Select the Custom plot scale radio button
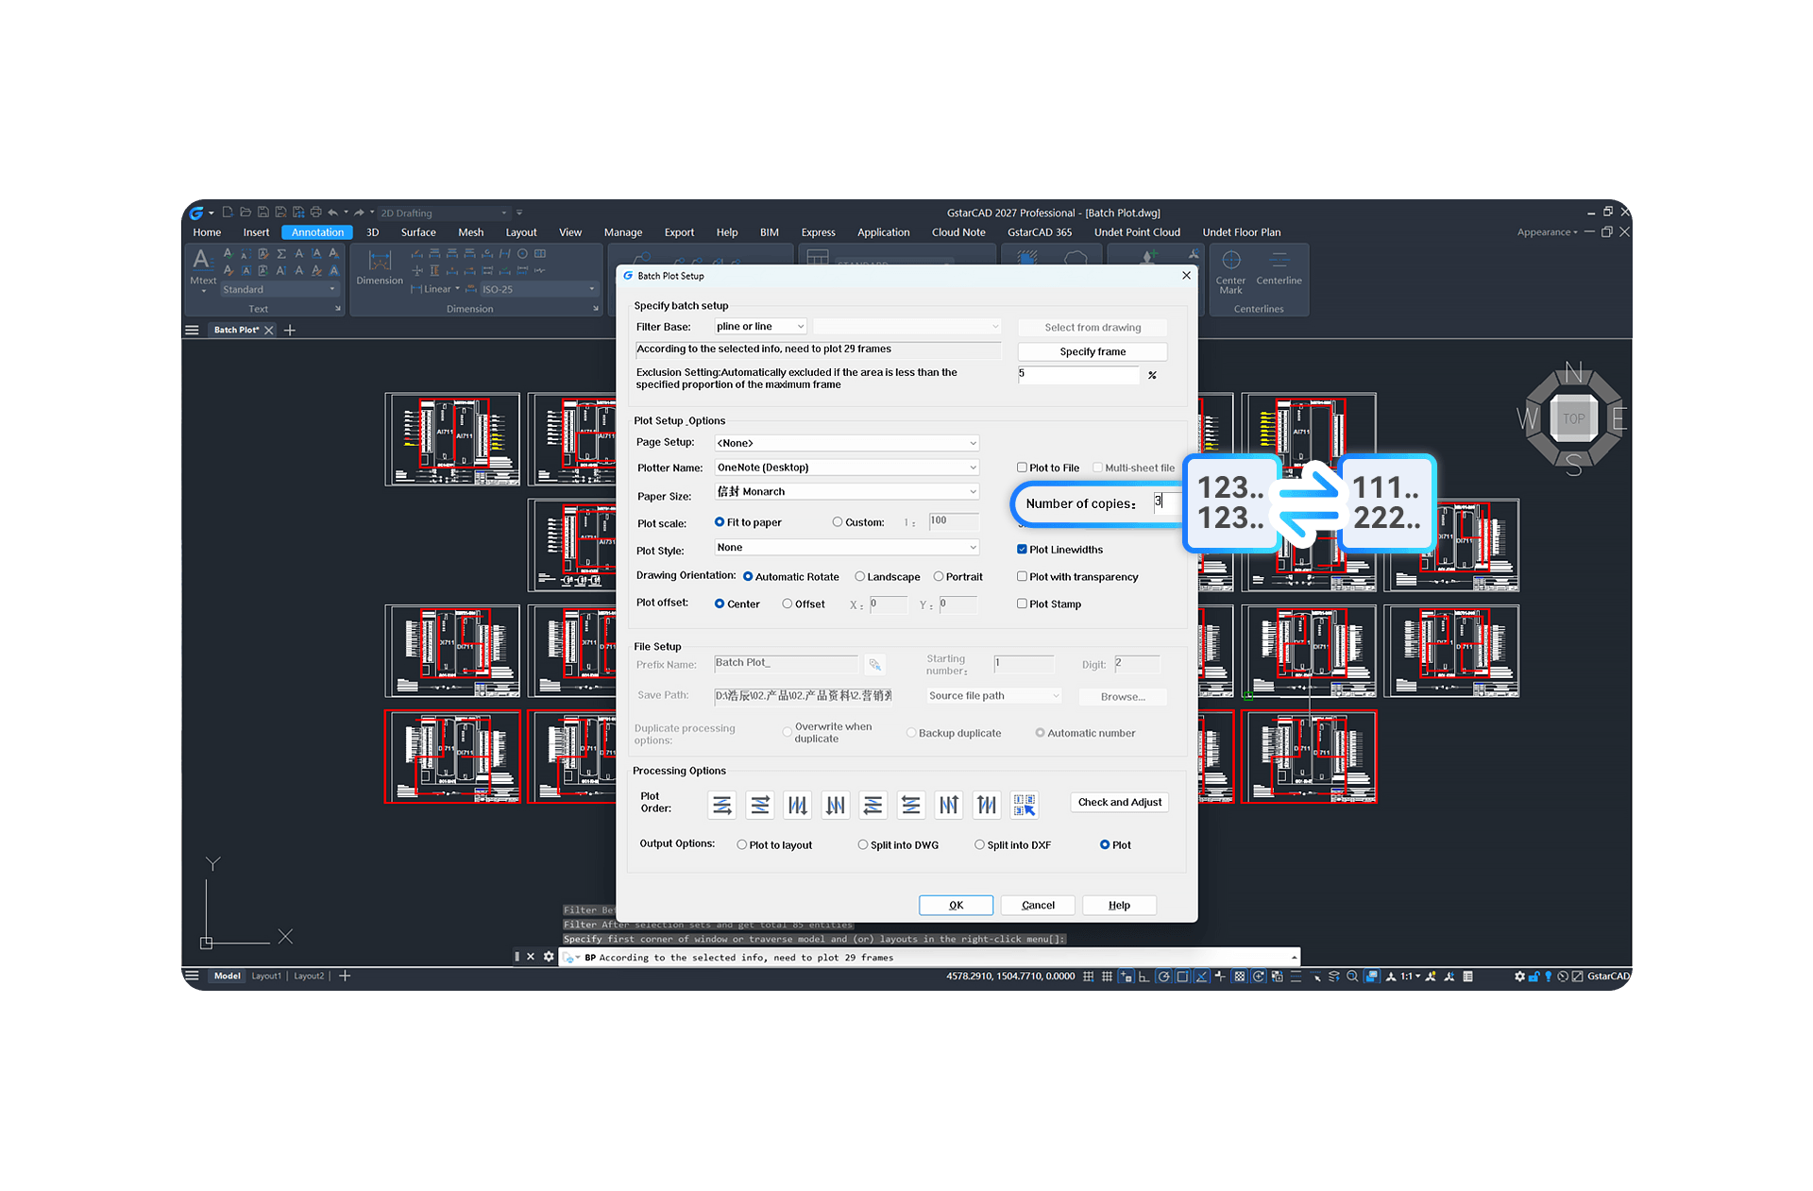Screen dimensions: 1813x1191 838,521
